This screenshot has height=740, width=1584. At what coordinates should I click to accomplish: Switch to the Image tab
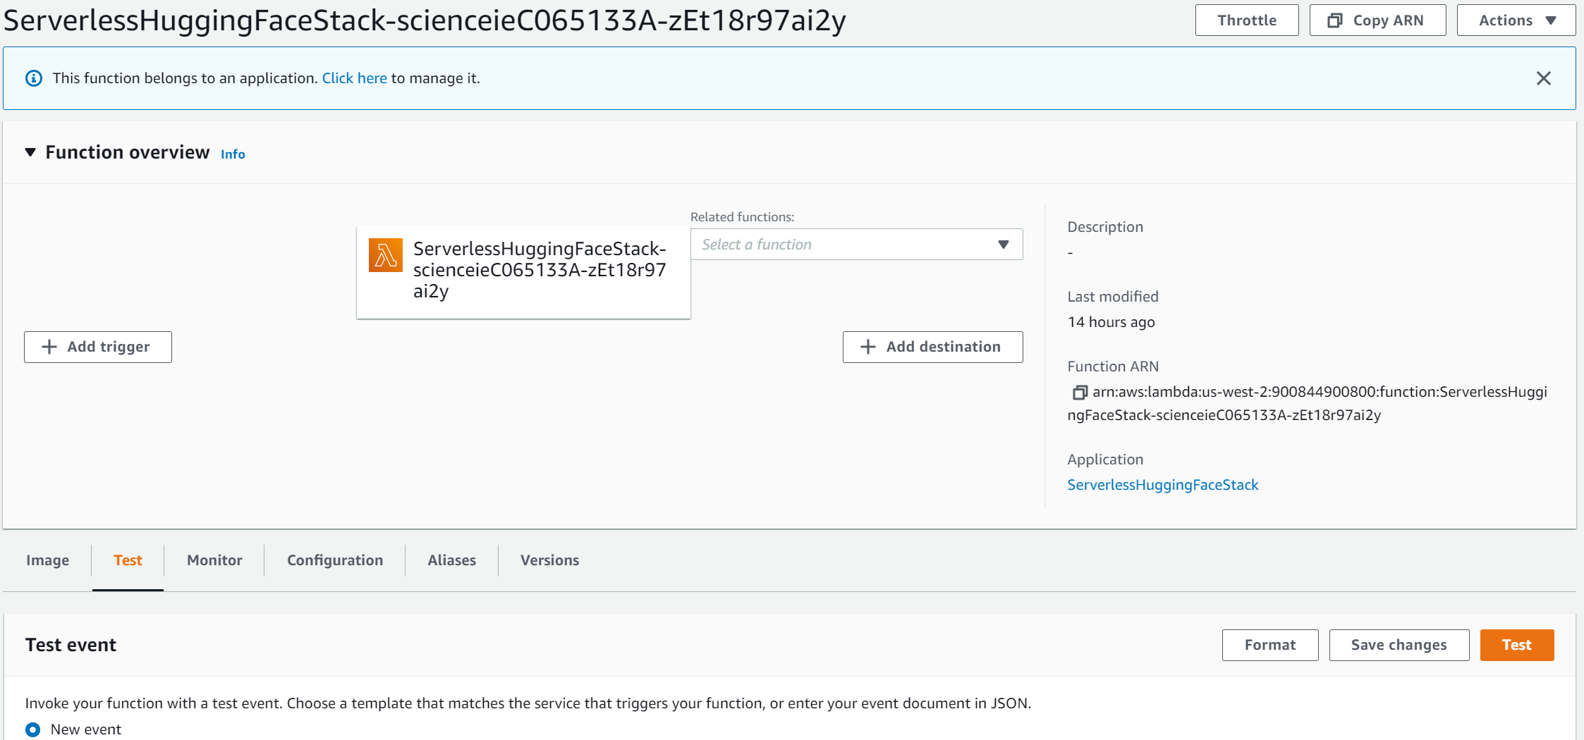coord(48,560)
